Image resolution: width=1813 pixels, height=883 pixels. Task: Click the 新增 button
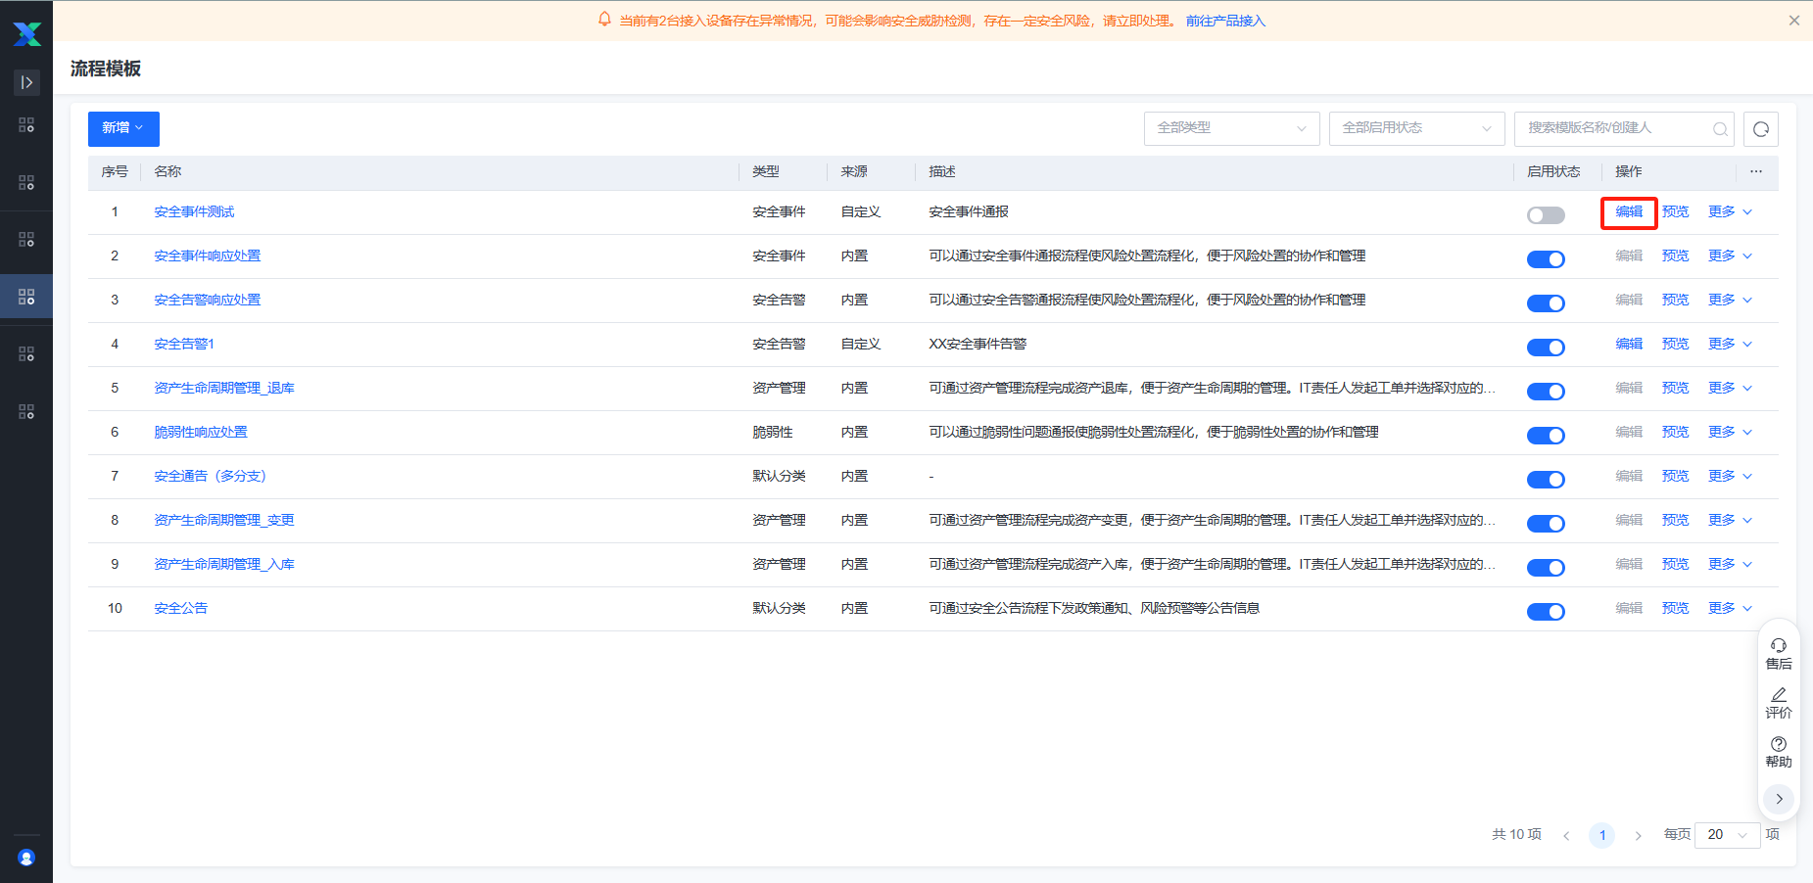coord(123,128)
